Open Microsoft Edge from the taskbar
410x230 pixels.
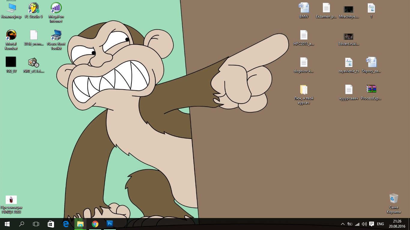click(x=66, y=224)
